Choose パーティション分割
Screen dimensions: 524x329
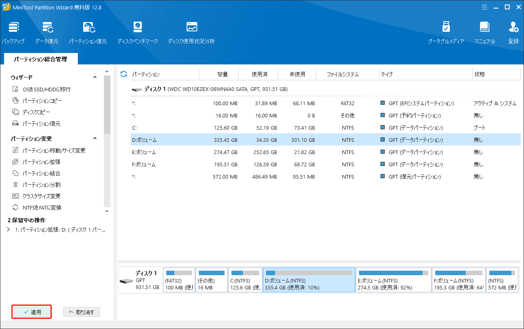tap(36, 185)
